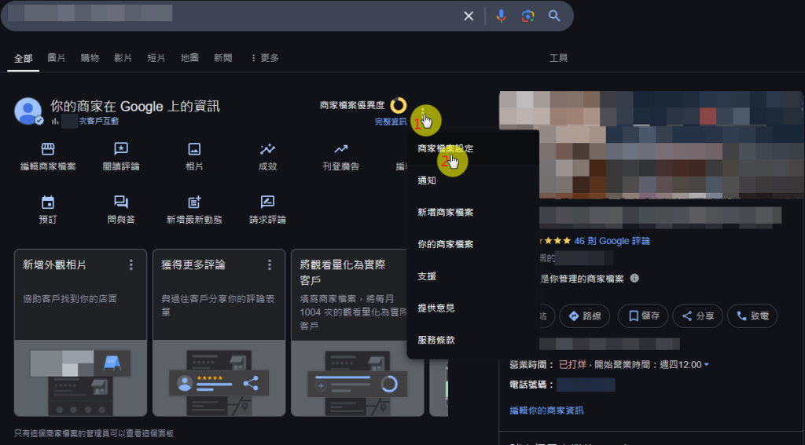Select 支援 from the menu

tap(472, 275)
